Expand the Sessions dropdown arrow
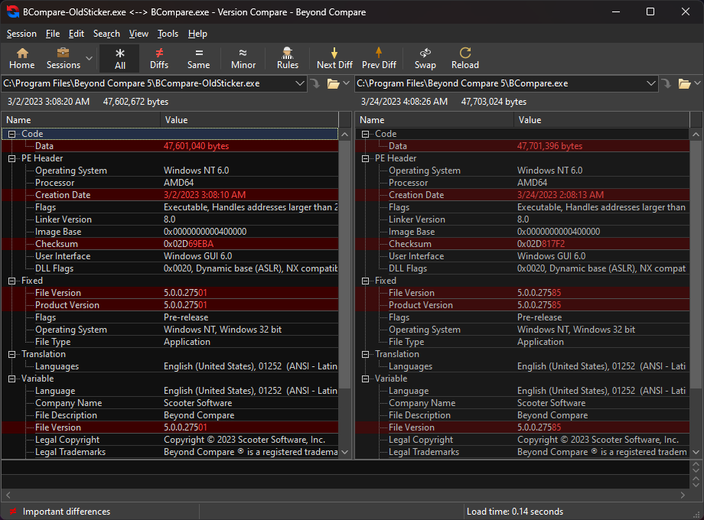Image resolution: width=704 pixels, height=520 pixels. (x=90, y=58)
